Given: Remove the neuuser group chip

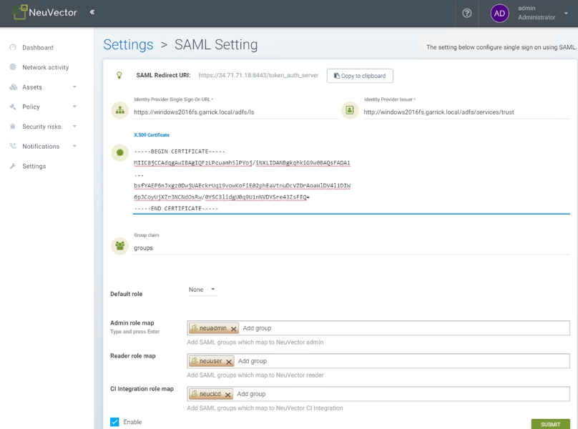Looking at the screenshot, I should coord(229,362).
